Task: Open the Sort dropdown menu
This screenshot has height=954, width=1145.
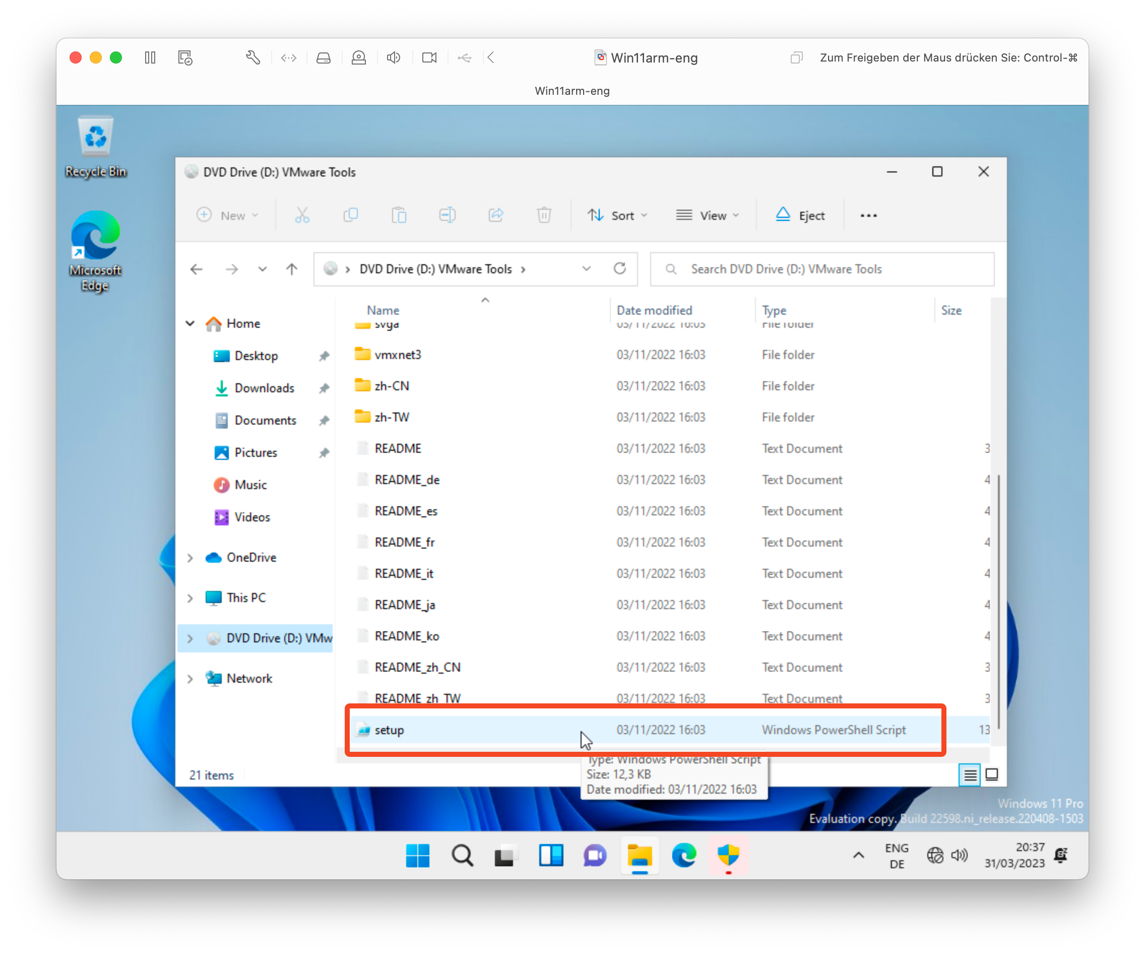Action: click(x=617, y=215)
